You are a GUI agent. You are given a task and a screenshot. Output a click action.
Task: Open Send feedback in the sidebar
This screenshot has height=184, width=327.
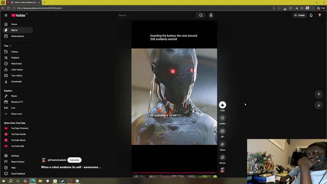[x=18, y=174]
